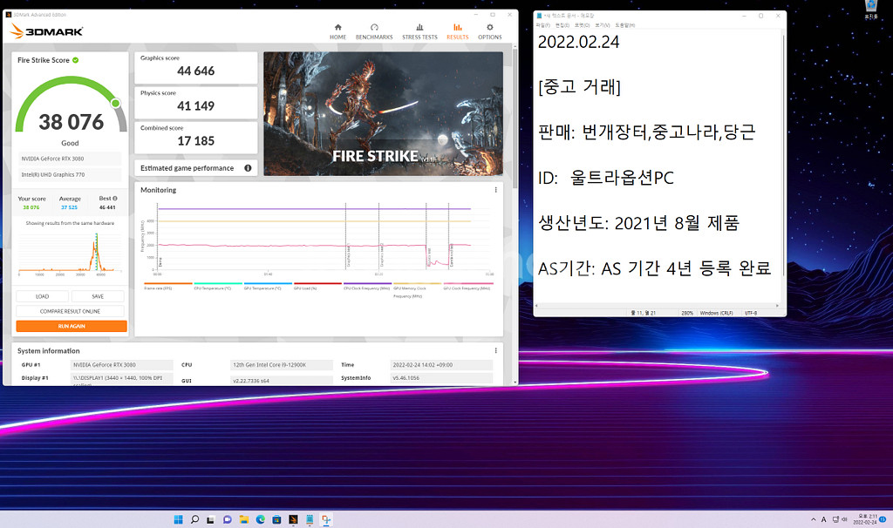The height and width of the screenshot is (528, 893).
Task: Go to 3DMark HOME tab
Action: coord(337,32)
